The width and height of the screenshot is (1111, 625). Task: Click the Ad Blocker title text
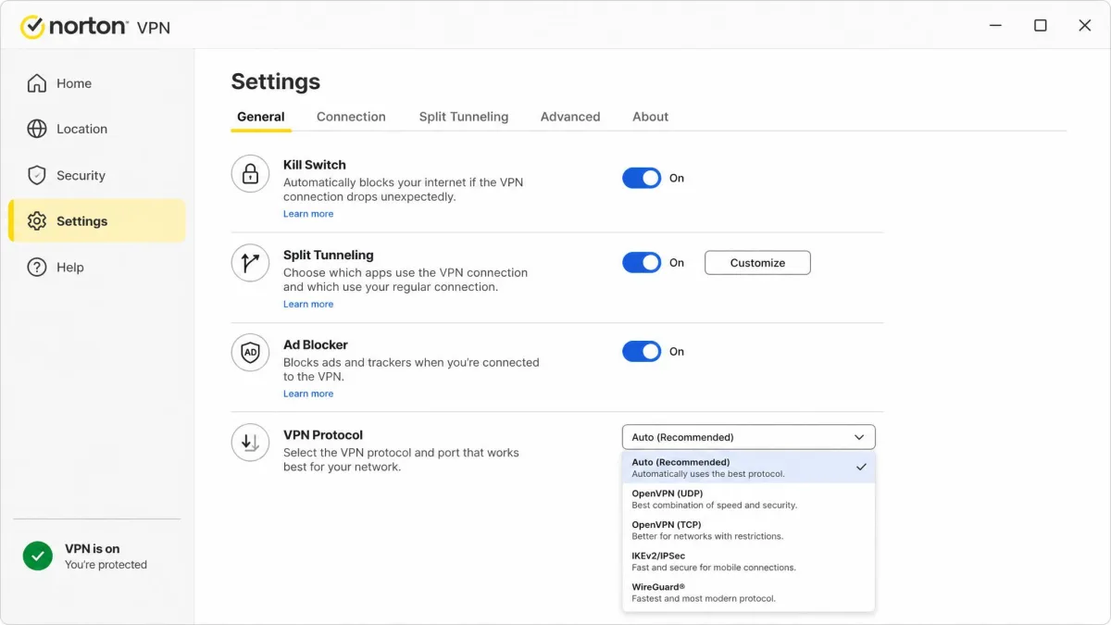point(316,344)
